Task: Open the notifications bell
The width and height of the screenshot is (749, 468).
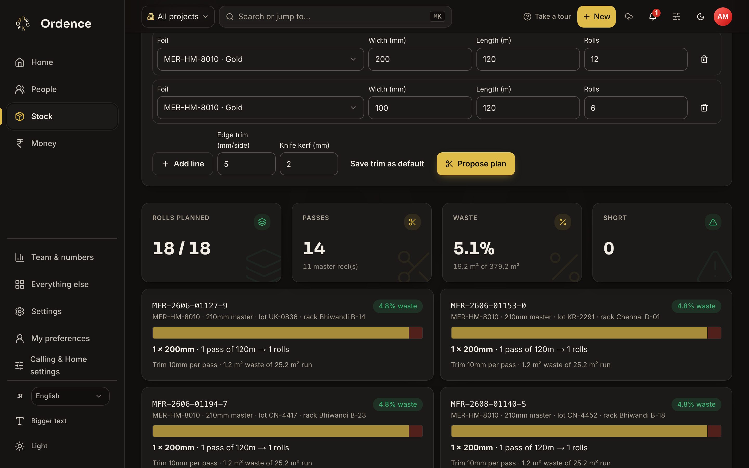Action: pyautogui.click(x=653, y=16)
